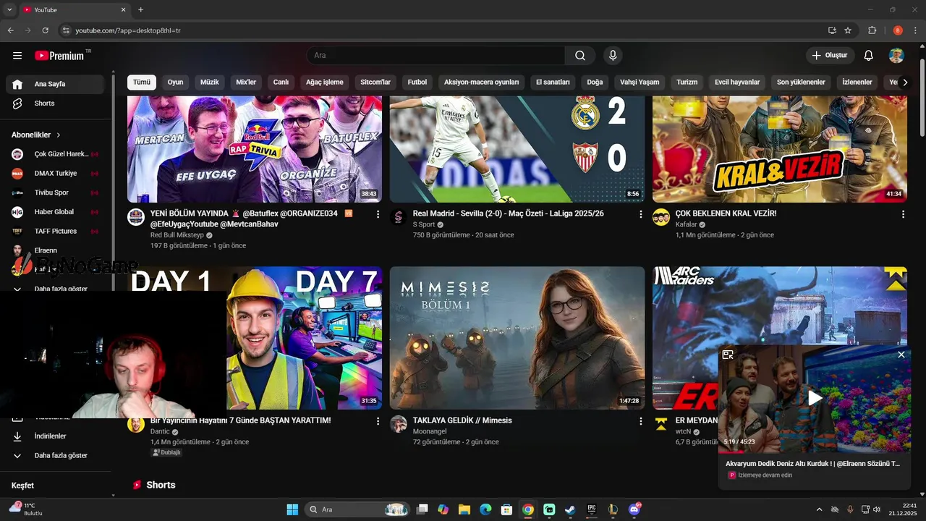926x521 pixels.
Task: Select the Müzik filter chip
Action: tap(210, 82)
